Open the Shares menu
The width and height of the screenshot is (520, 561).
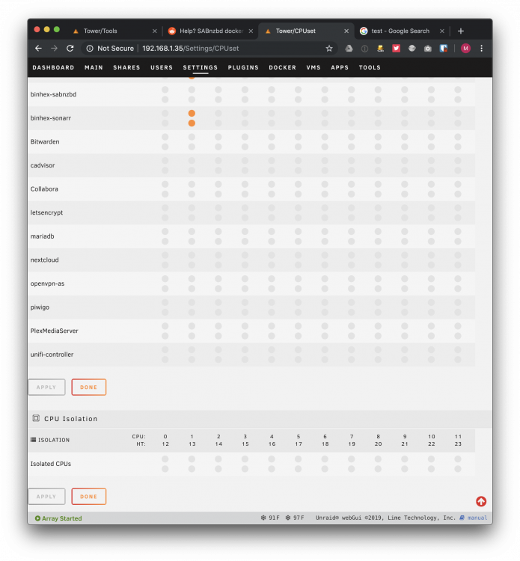click(126, 67)
